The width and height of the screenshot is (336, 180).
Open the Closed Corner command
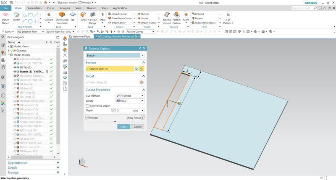point(118,14)
